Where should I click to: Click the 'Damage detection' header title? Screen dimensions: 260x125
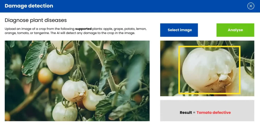[29, 6]
